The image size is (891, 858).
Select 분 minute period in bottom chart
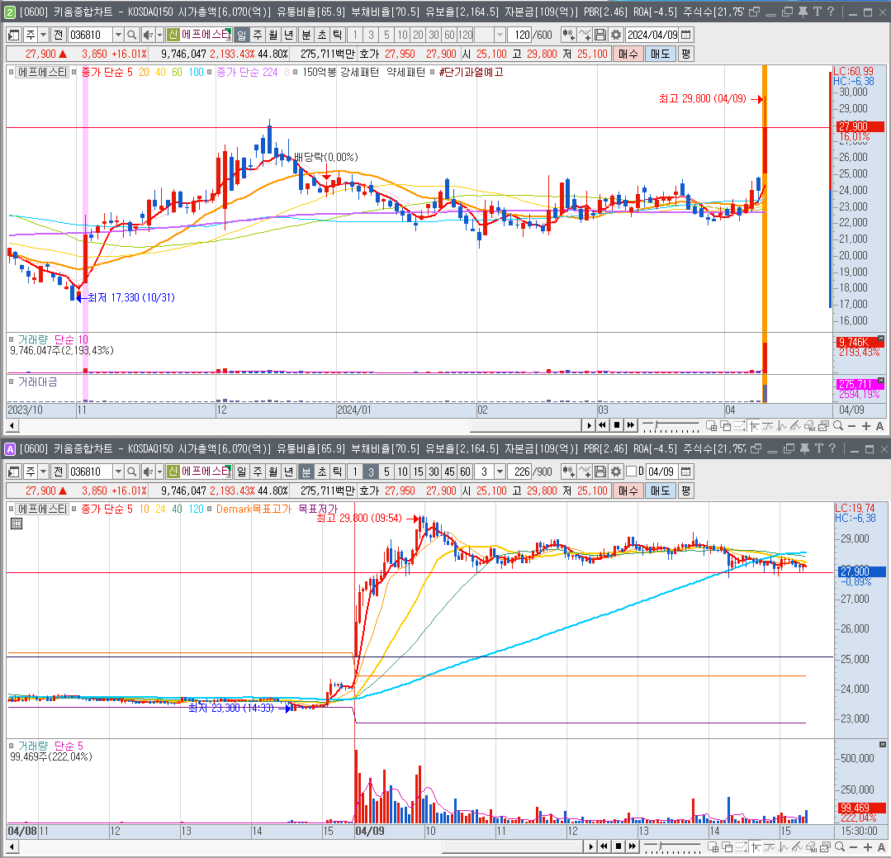click(x=306, y=472)
